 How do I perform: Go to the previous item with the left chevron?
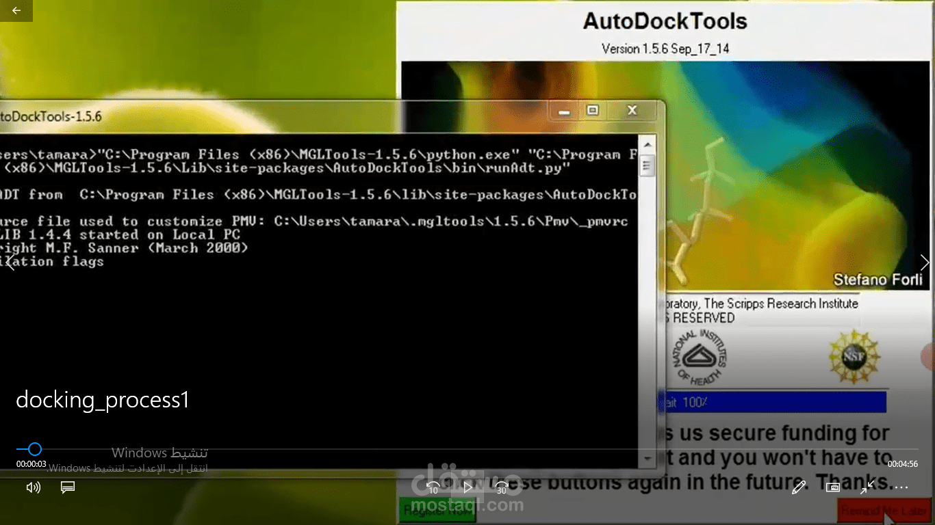pos(10,262)
